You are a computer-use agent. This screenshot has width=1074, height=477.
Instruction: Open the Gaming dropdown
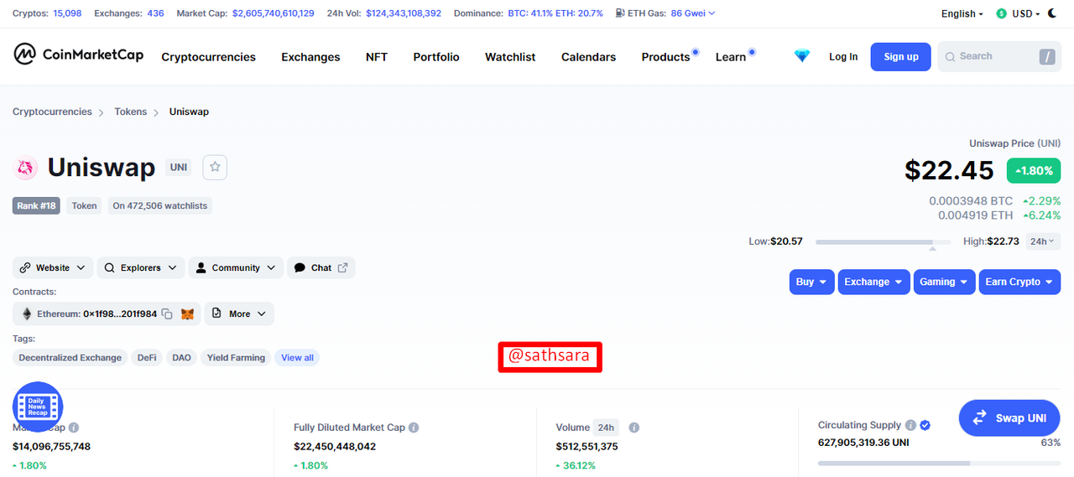[x=945, y=282]
